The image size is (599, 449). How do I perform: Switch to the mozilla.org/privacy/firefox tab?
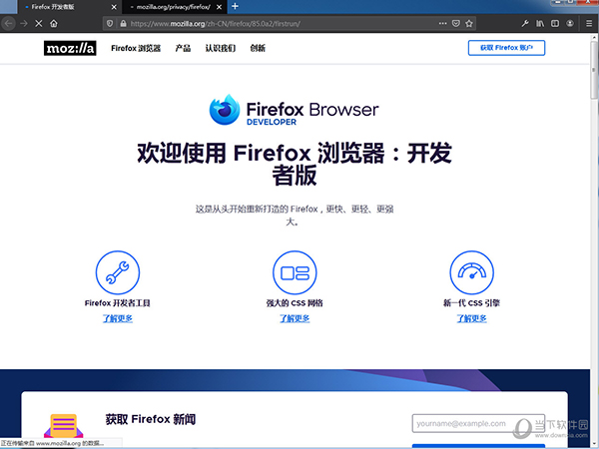[x=175, y=7]
